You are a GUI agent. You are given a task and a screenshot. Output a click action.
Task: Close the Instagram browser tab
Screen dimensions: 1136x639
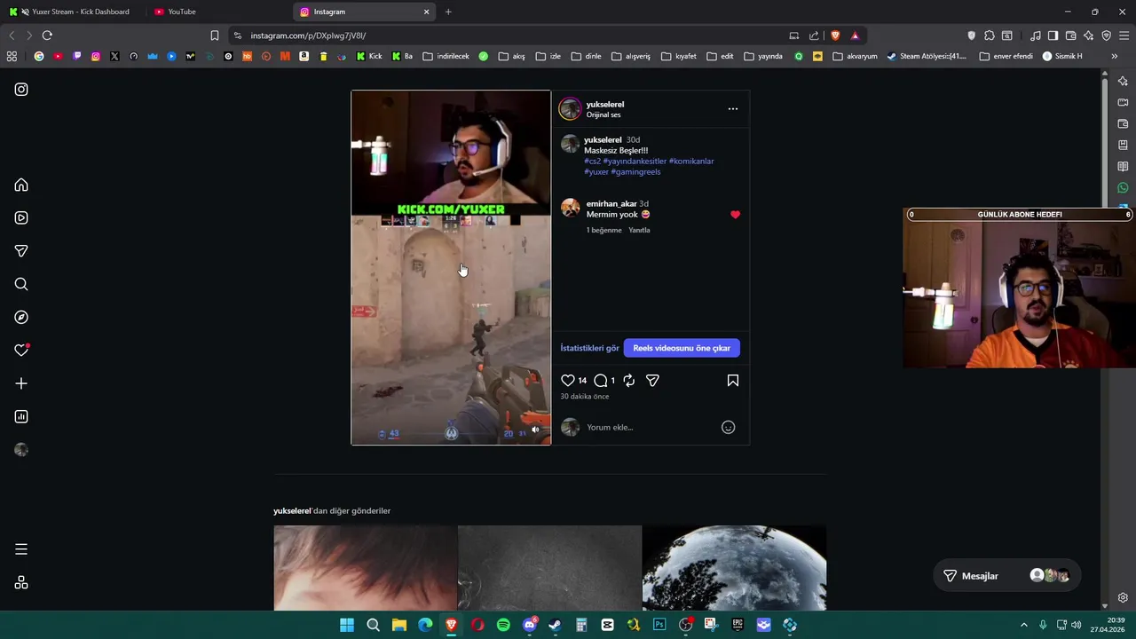(x=426, y=12)
